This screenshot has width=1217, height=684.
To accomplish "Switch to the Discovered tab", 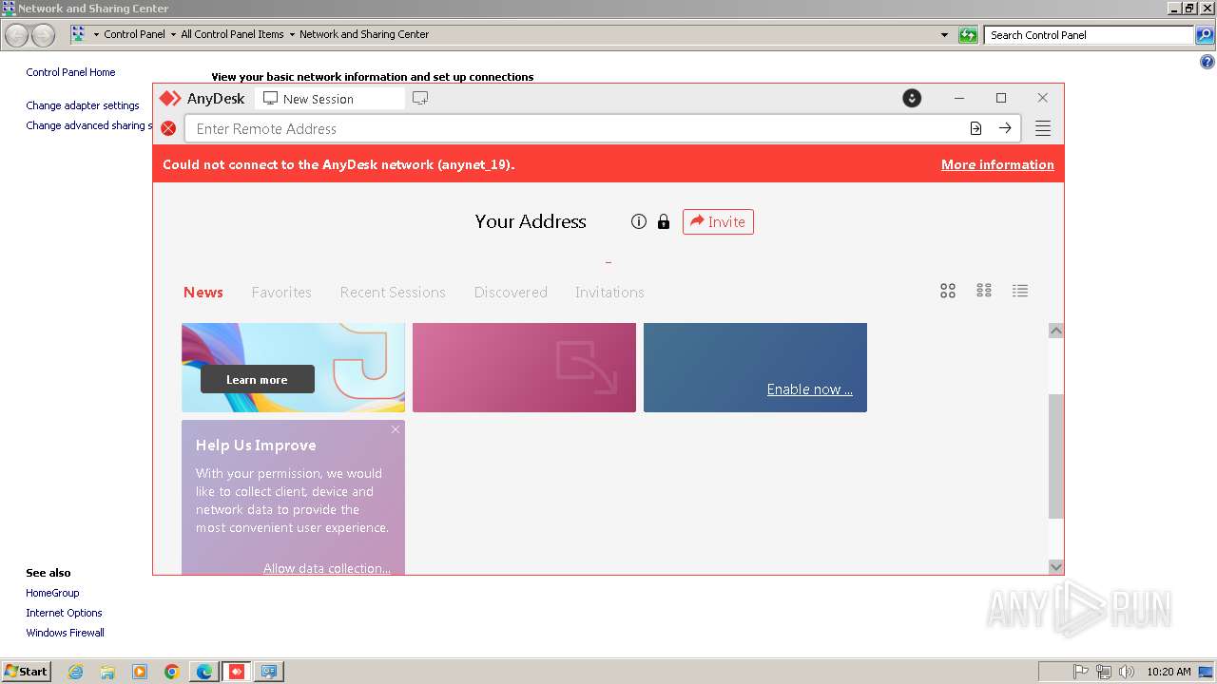I will pos(511,292).
